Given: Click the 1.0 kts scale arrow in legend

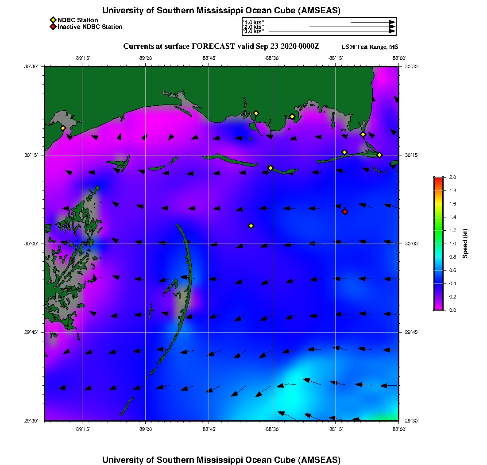Looking at the screenshot, I should [372, 22].
